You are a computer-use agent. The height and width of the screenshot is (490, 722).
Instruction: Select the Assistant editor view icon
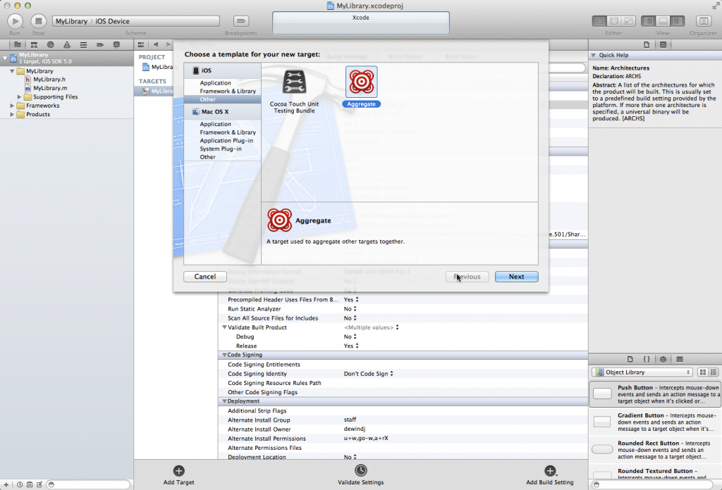614,21
